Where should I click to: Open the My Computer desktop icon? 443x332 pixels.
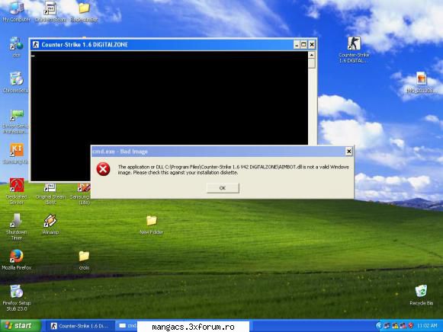point(16,11)
